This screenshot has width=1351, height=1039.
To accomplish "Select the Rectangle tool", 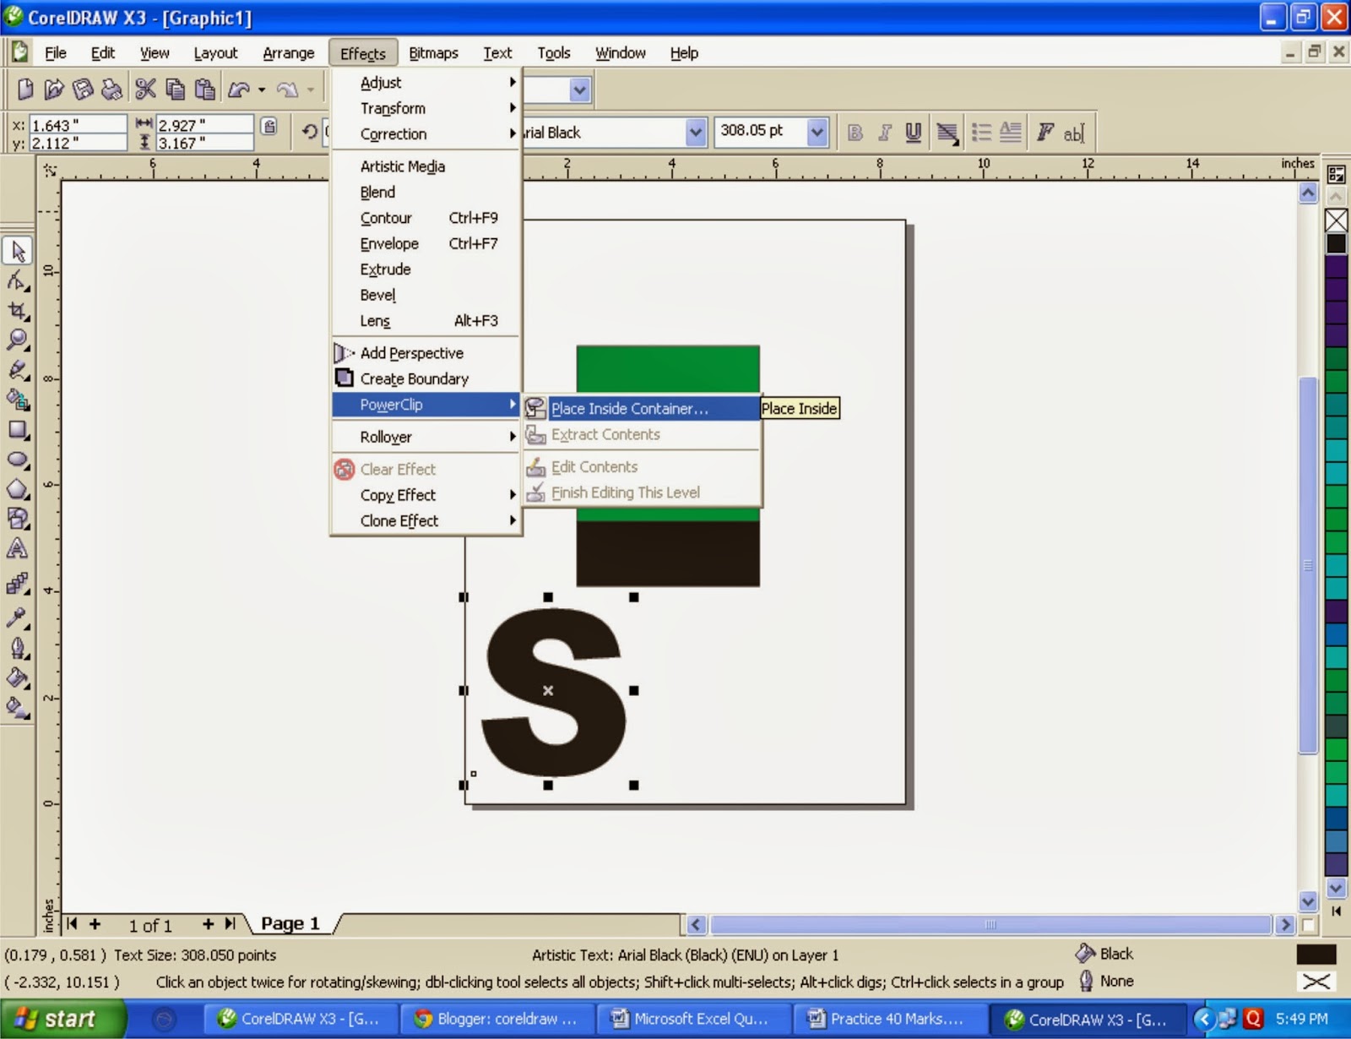I will (x=17, y=431).
